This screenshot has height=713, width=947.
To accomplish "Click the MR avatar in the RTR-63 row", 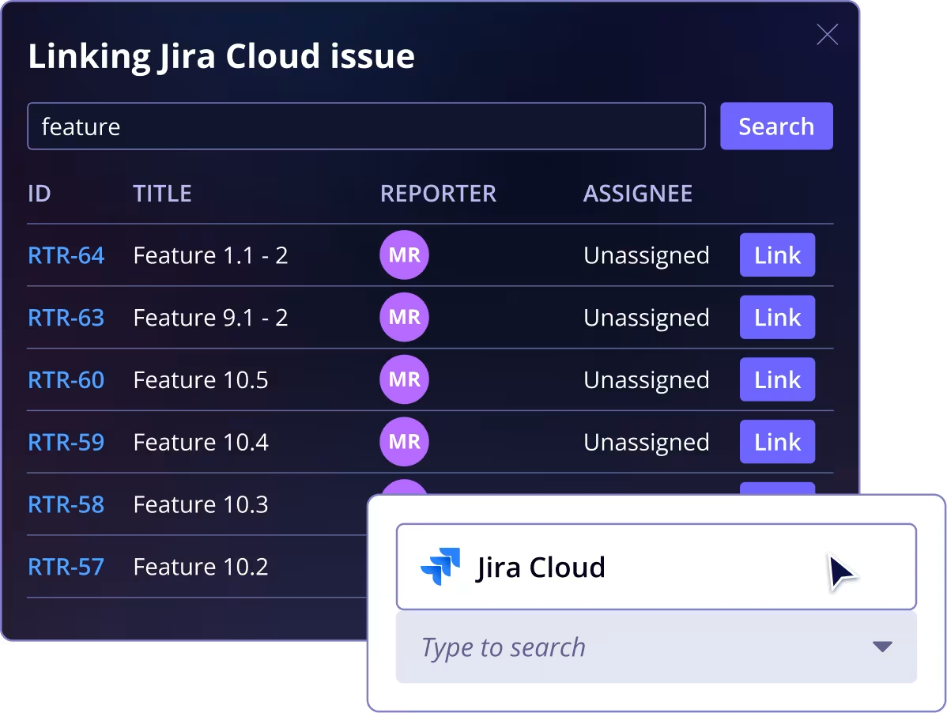I will point(404,317).
